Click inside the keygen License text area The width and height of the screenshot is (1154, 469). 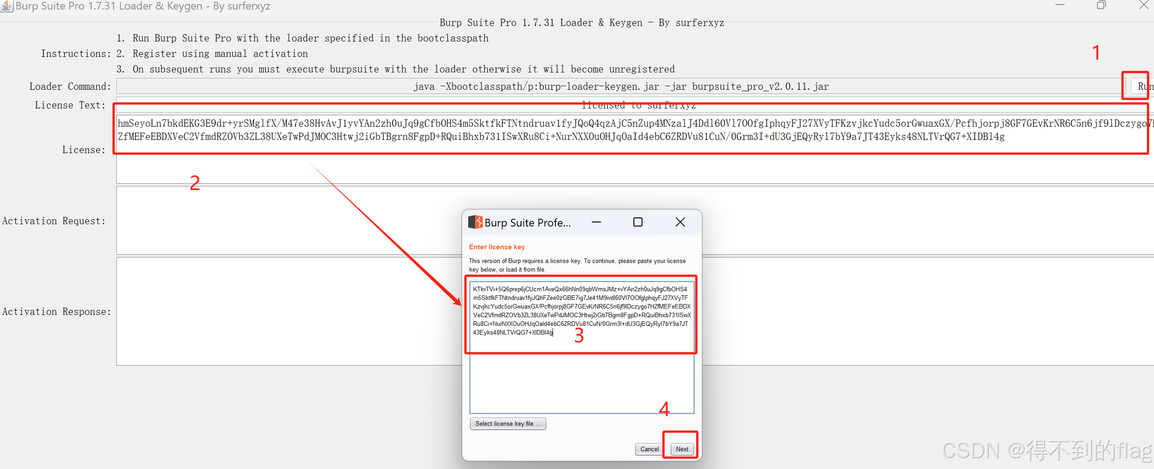point(635,149)
